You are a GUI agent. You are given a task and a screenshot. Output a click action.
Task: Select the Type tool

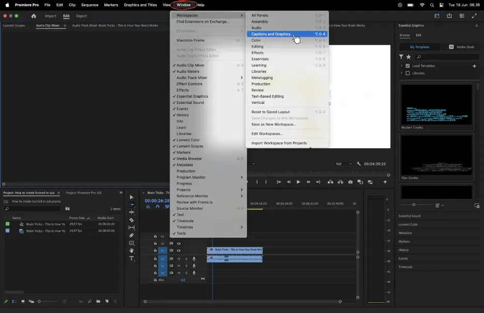click(131, 258)
